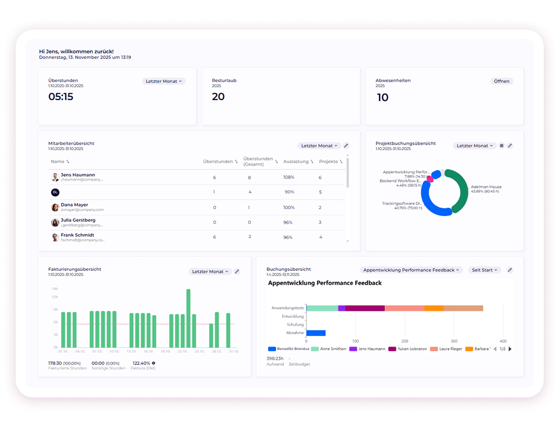The height and width of the screenshot is (427, 560).
Task: Open the edit pencil on Fakturierungsübersicht
Action: [x=237, y=271]
